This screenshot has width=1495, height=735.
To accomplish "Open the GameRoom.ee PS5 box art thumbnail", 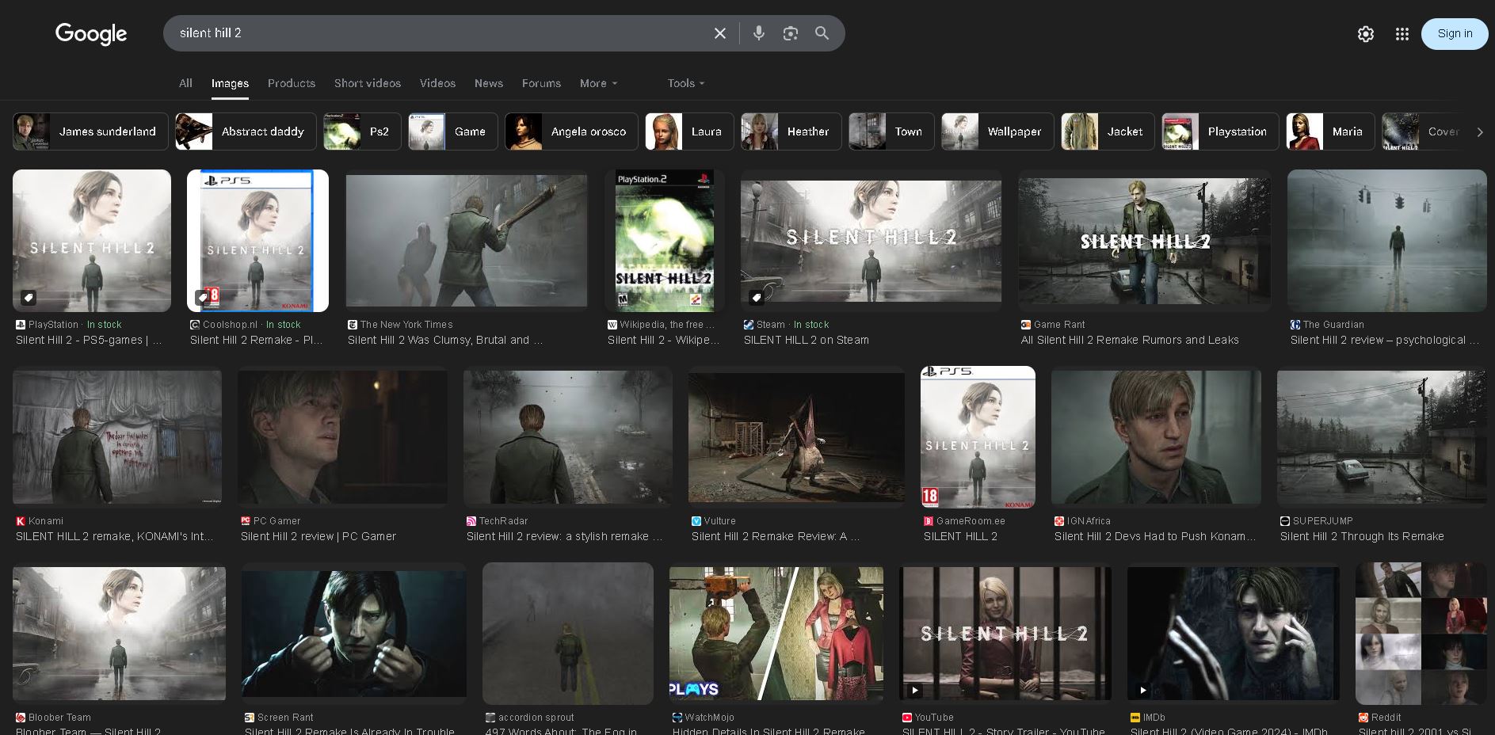I will (x=978, y=437).
